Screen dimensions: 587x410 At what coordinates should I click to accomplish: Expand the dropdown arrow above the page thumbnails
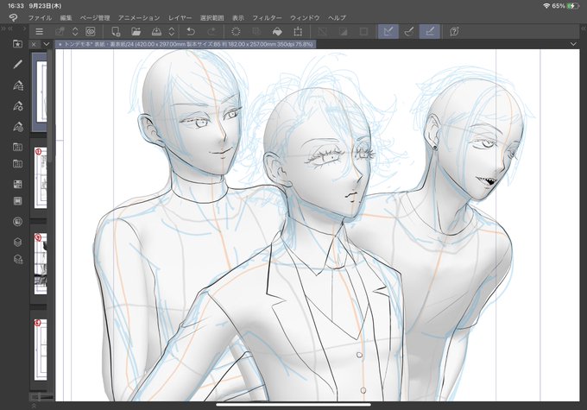click(x=46, y=44)
